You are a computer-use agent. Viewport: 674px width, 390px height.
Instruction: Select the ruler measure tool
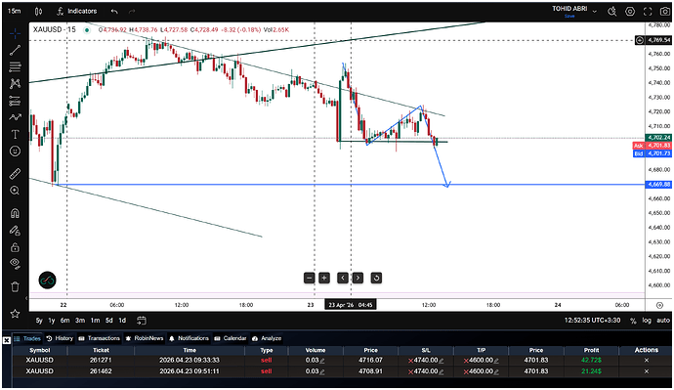pyautogui.click(x=15, y=174)
